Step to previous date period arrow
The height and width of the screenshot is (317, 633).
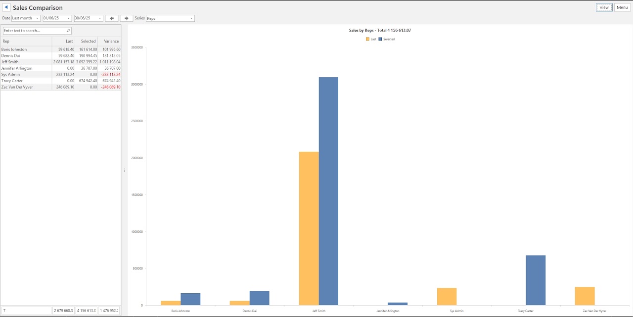[112, 18]
